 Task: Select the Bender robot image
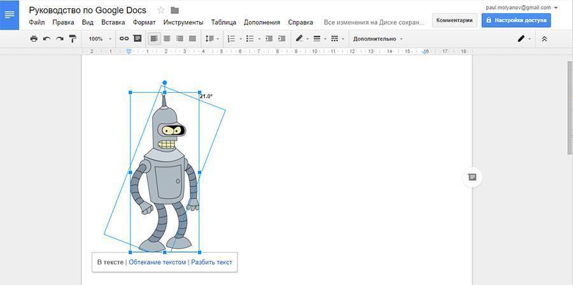click(164, 172)
